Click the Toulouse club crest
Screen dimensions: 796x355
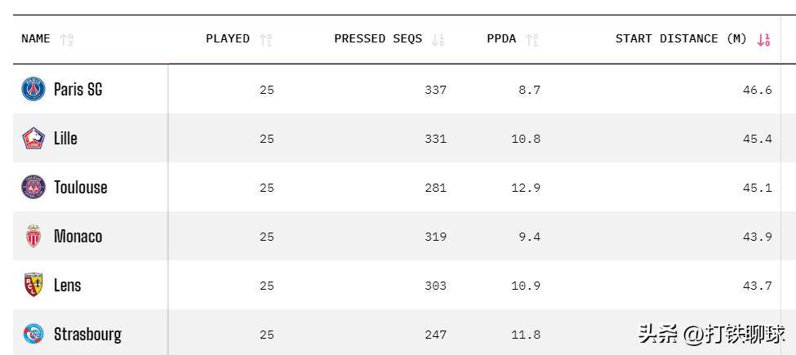[33, 187]
